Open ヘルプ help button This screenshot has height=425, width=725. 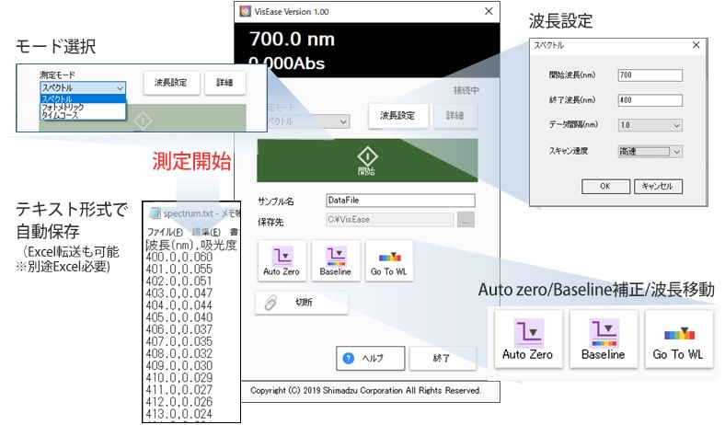[371, 358]
